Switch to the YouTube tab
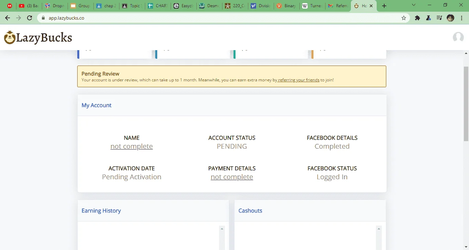Image resolution: width=469 pixels, height=250 pixels. pos(28,6)
